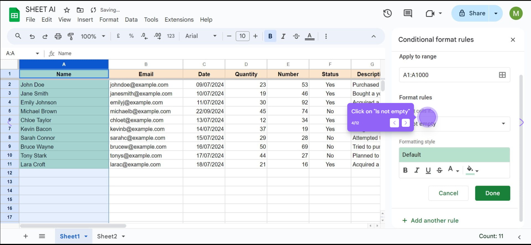The height and width of the screenshot is (245, 531).
Task: Expand the condition dropdown arrow
Action: (x=503, y=123)
